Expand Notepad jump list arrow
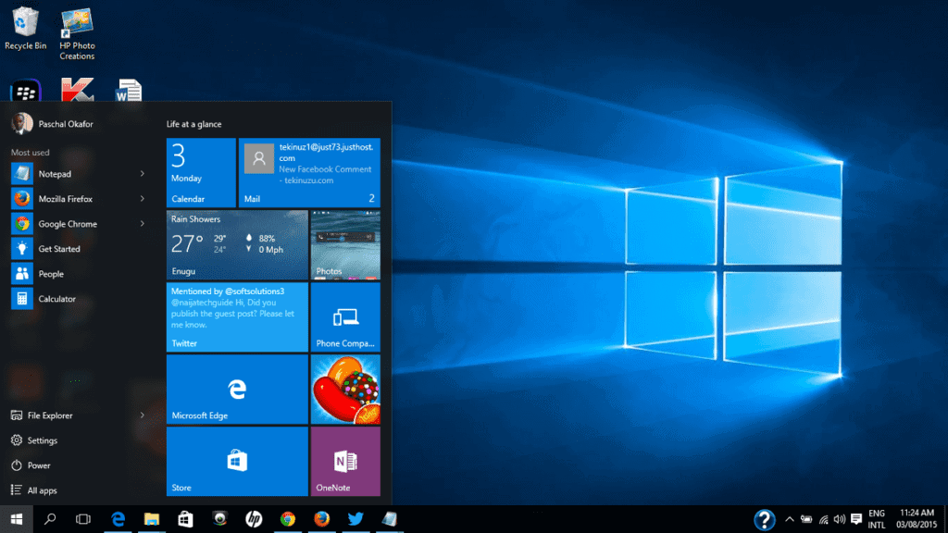948x533 pixels. click(x=142, y=174)
